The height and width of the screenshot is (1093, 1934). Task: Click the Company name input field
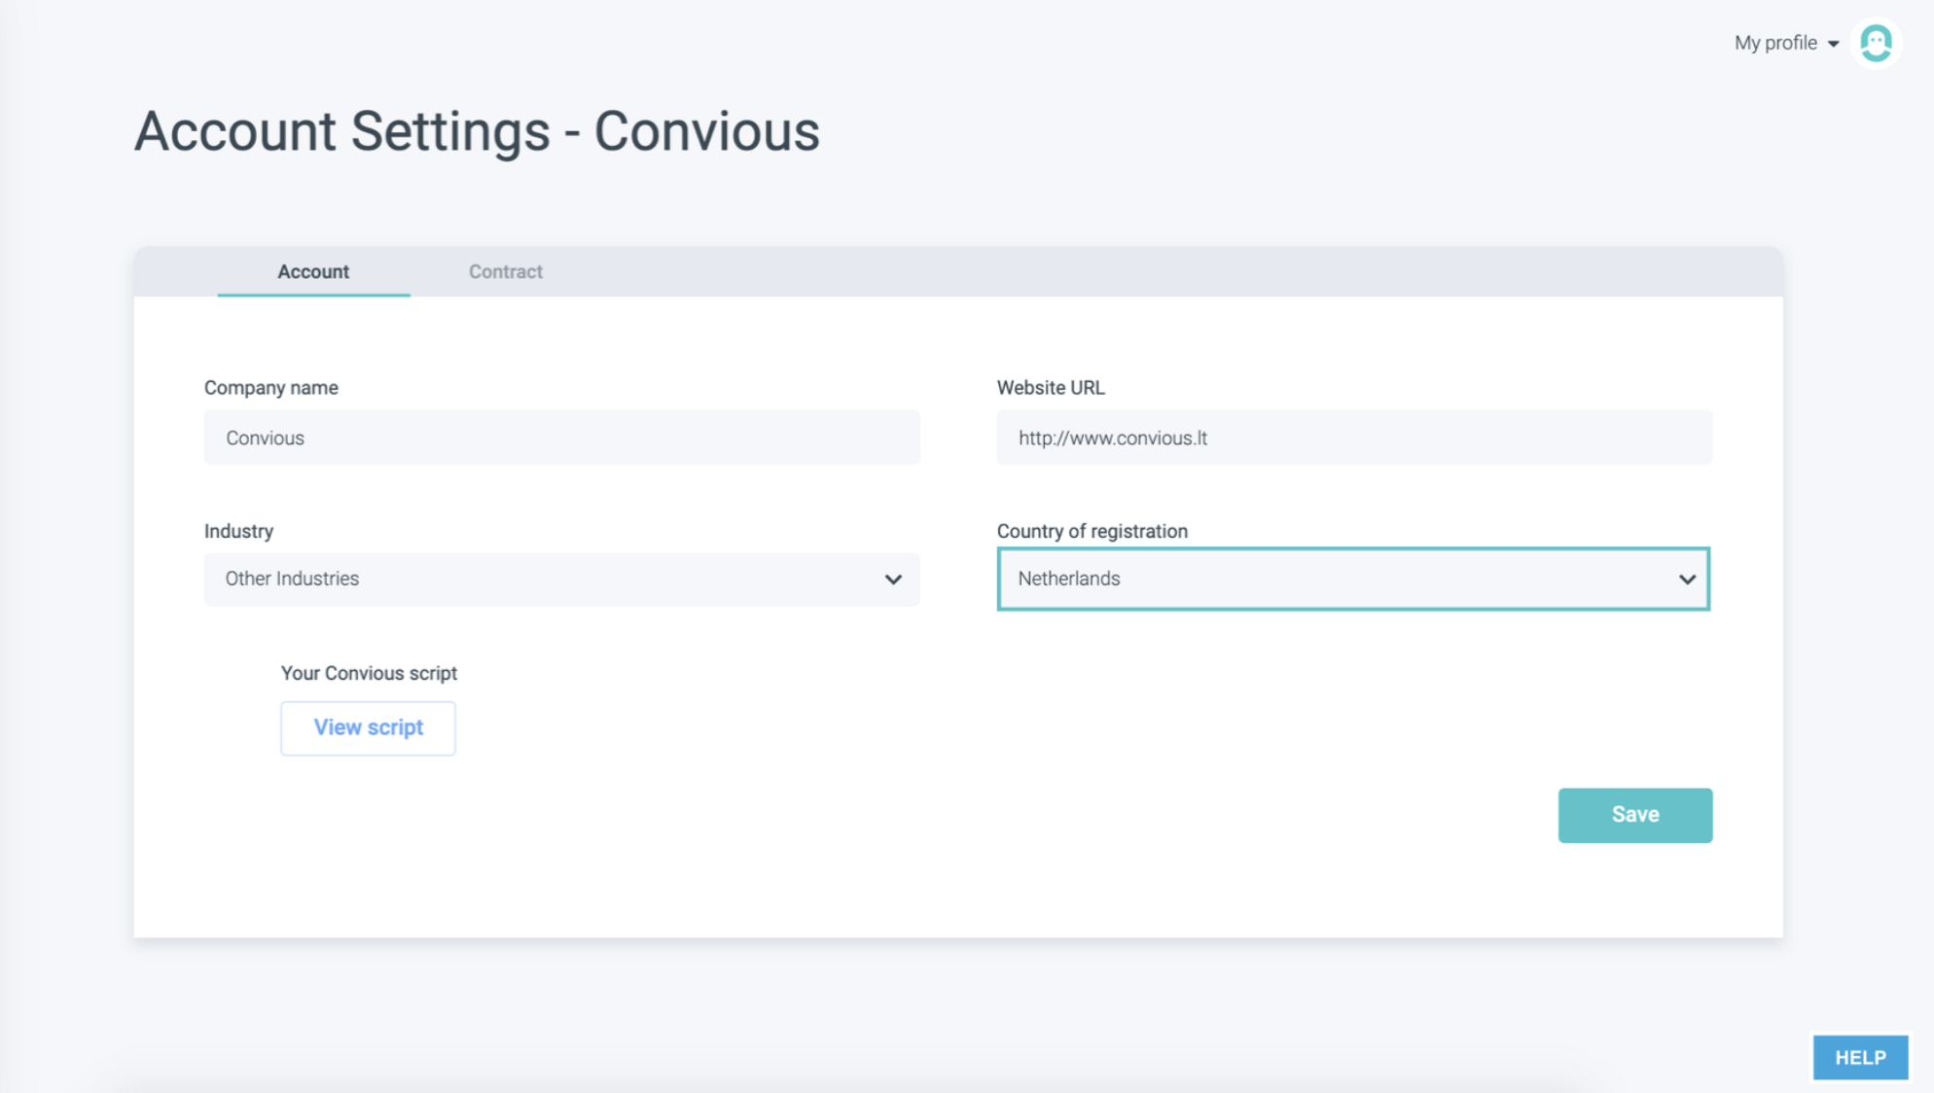point(561,438)
